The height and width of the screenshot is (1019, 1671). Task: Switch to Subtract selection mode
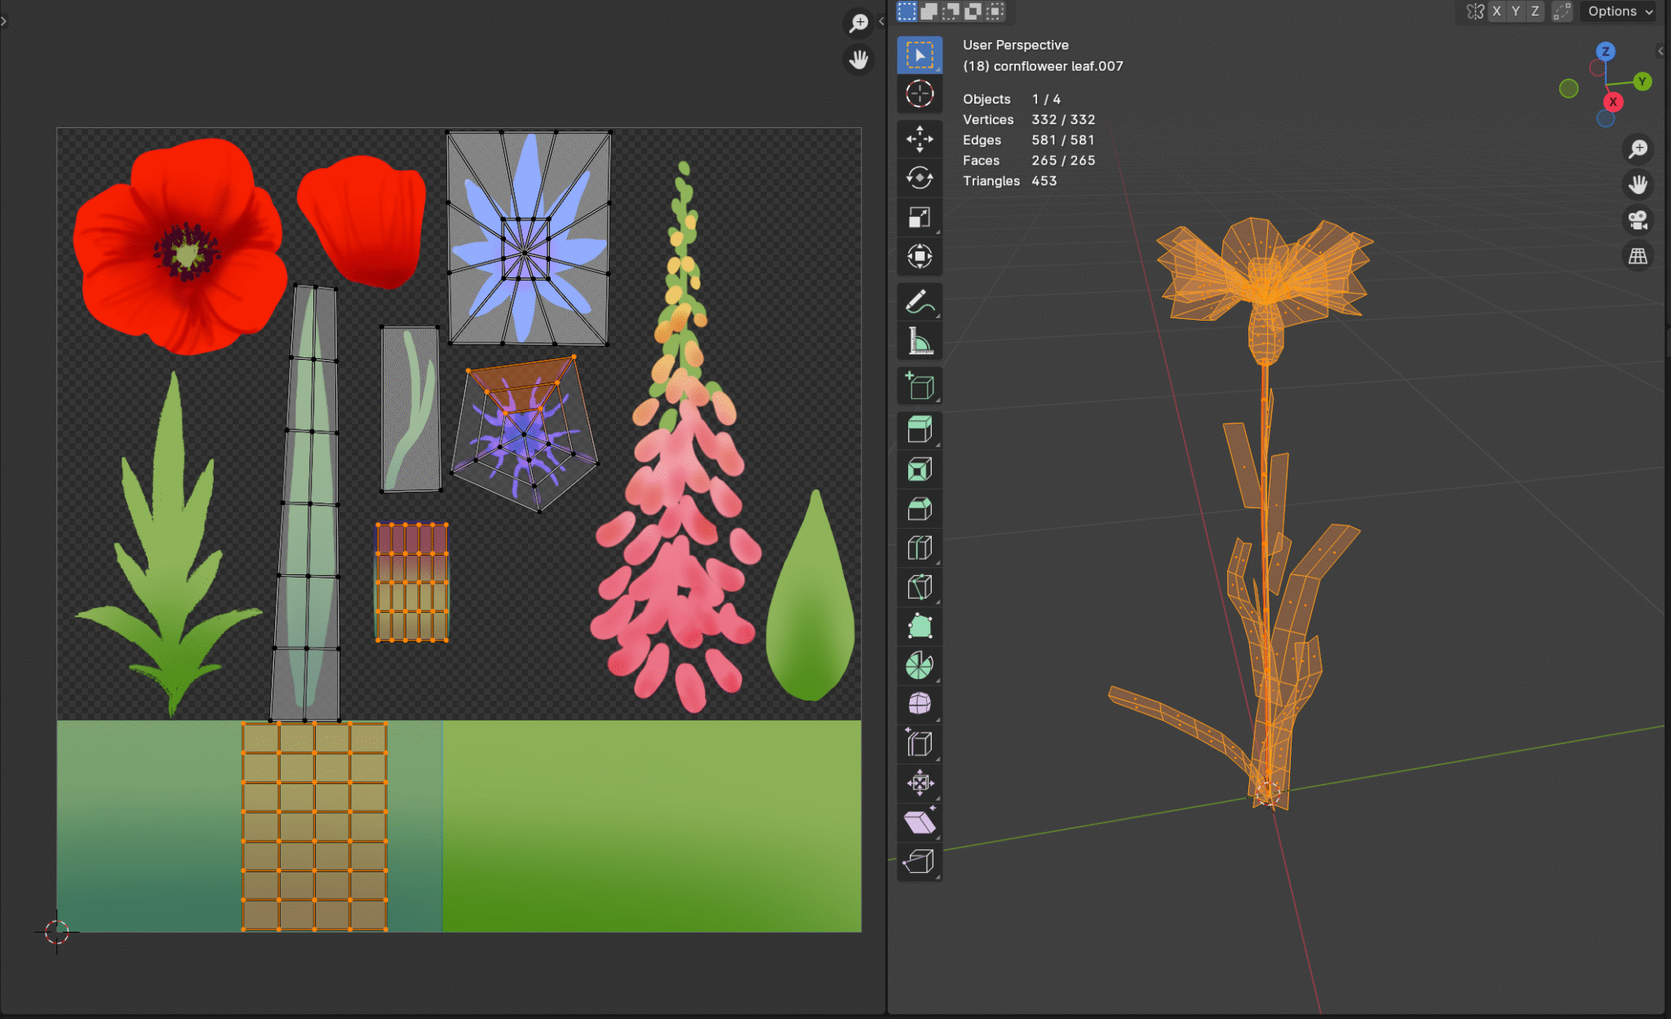[951, 11]
